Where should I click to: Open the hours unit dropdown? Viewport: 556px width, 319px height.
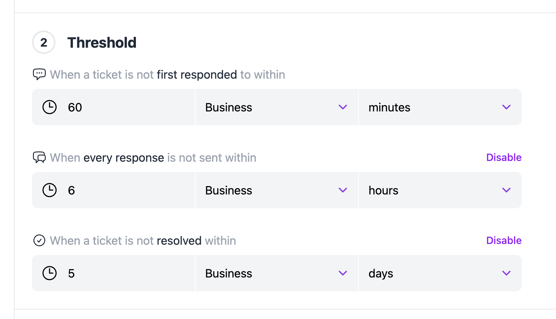(x=440, y=190)
